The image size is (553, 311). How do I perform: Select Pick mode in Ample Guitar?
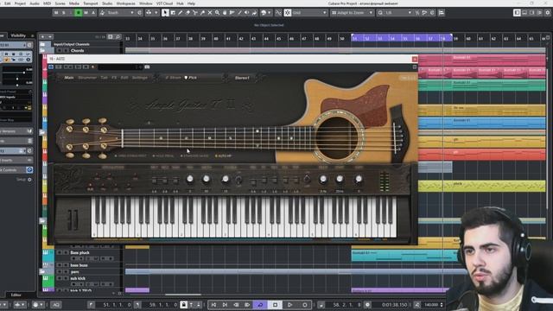point(191,77)
